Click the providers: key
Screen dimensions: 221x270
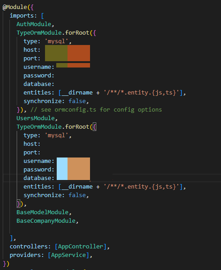27,255
